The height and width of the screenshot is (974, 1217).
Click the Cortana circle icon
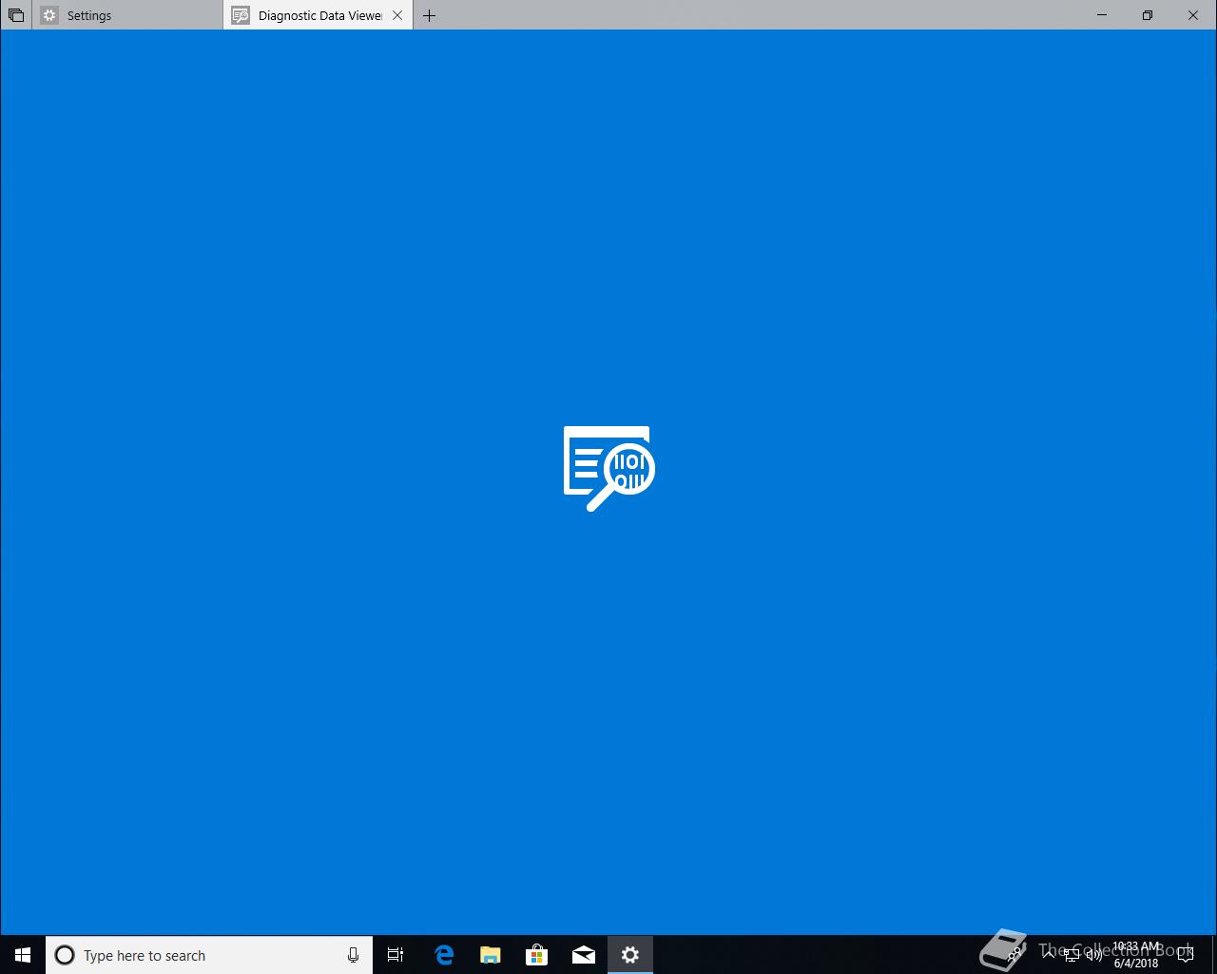point(65,955)
